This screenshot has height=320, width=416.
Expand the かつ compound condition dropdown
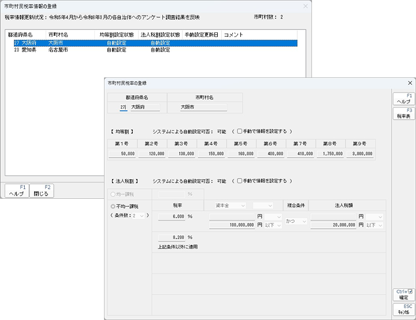(296, 221)
